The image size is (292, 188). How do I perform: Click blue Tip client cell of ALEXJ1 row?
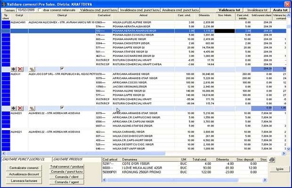(x=6, y=74)
